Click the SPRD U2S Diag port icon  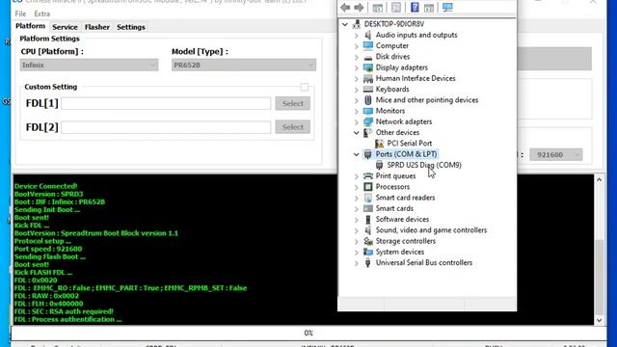[379, 165]
